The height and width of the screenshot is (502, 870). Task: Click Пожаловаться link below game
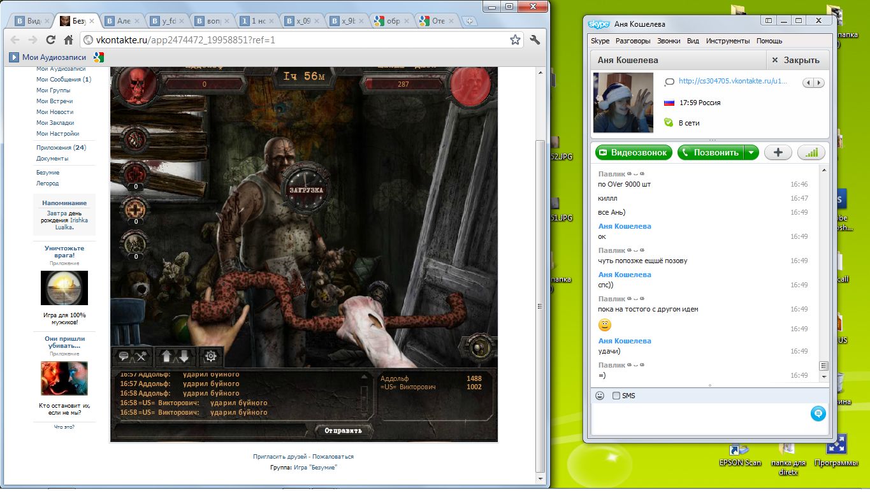(333, 457)
